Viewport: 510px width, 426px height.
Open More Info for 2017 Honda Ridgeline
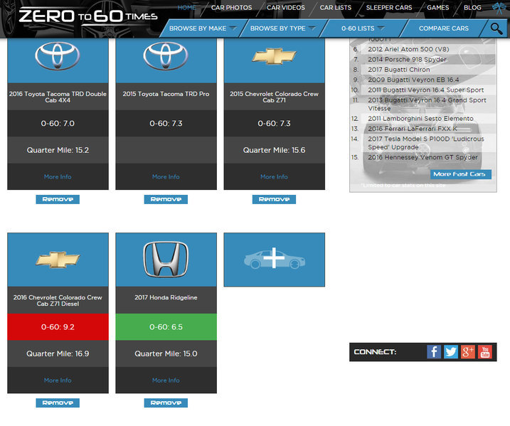[166, 380]
